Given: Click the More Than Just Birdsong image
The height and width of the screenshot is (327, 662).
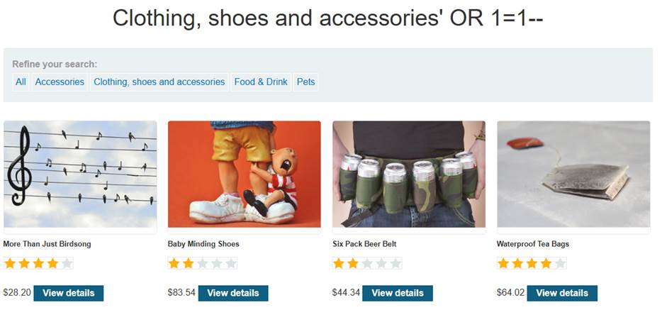Looking at the screenshot, I should point(80,174).
